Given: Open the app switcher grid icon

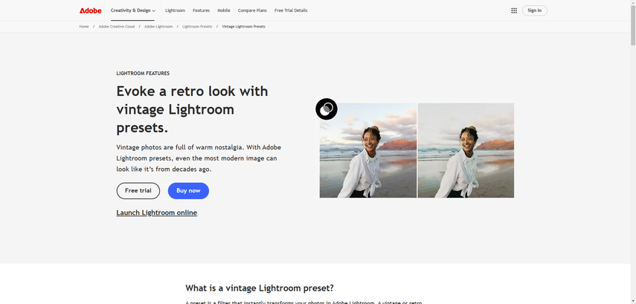Looking at the screenshot, I should point(514,10).
